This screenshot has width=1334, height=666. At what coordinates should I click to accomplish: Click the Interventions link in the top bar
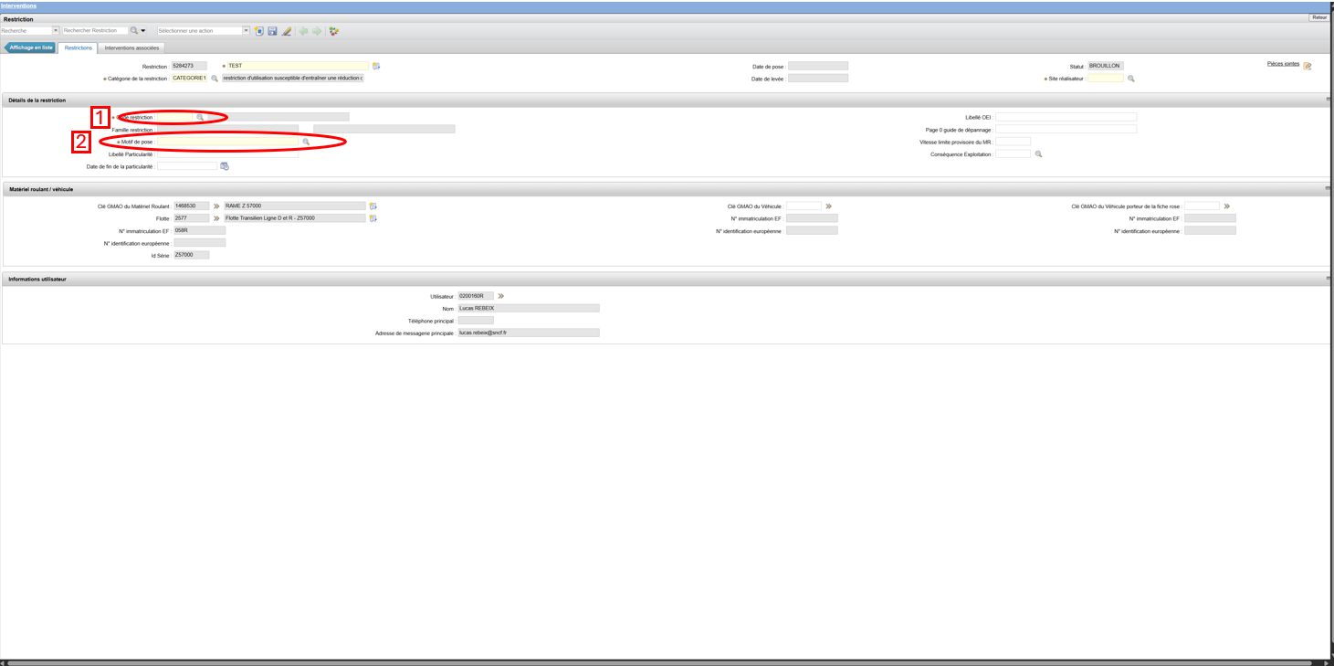(x=19, y=5)
